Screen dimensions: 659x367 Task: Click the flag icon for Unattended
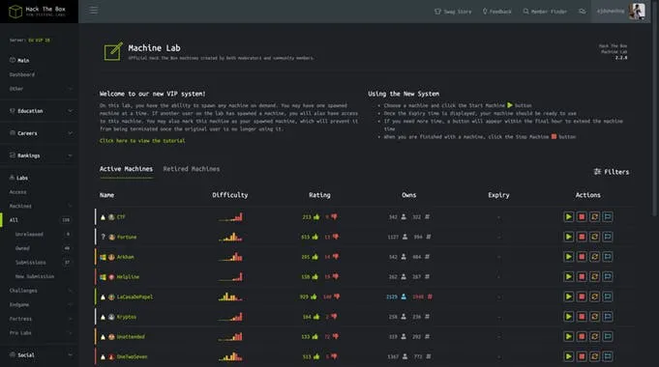[x=608, y=336]
